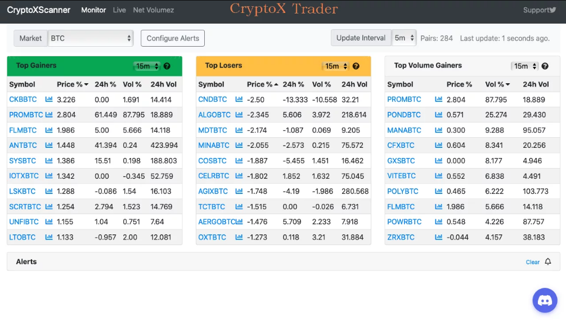
Task: Click the CryptoXScanner brand link
Action: pos(39,10)
